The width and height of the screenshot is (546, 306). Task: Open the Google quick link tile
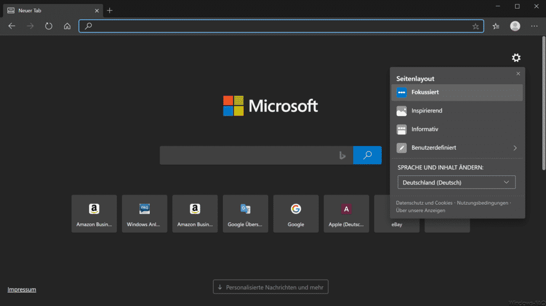(296, 214)
